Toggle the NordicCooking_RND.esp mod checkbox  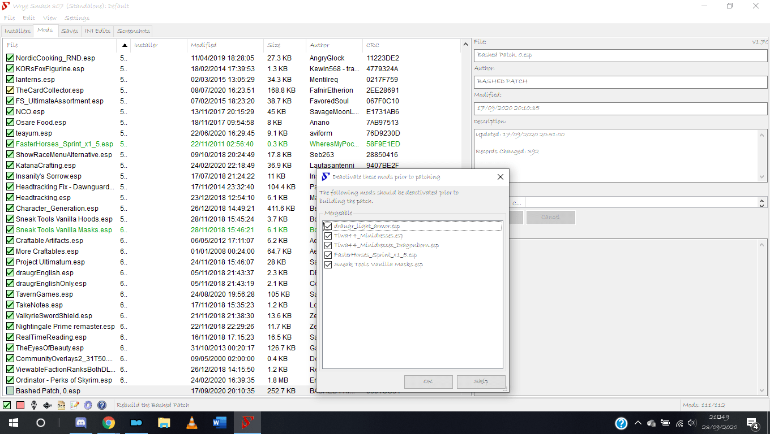(x=10, y=58)
